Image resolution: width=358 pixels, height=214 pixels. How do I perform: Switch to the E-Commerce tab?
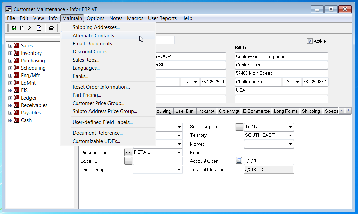click(x=256, y=111)
